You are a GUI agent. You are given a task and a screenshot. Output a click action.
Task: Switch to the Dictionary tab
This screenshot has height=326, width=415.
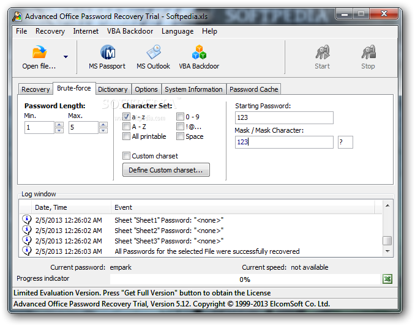(x=113, y=89)
